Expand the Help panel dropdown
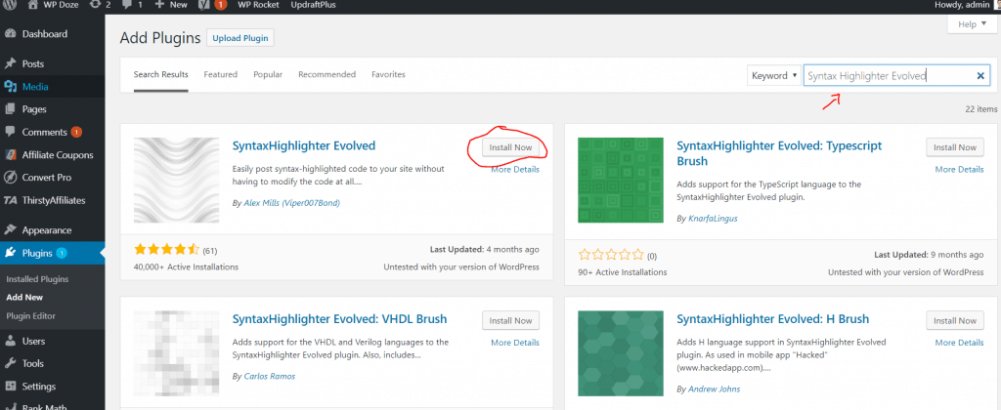This screenshot has width=1001, height=410. pyautogui.click(x=972, y=24)
